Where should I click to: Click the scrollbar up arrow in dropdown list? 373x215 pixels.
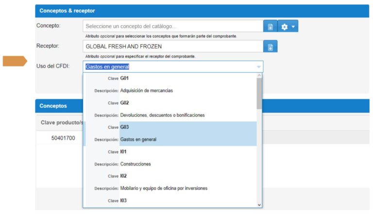click(x=259, y=76)
